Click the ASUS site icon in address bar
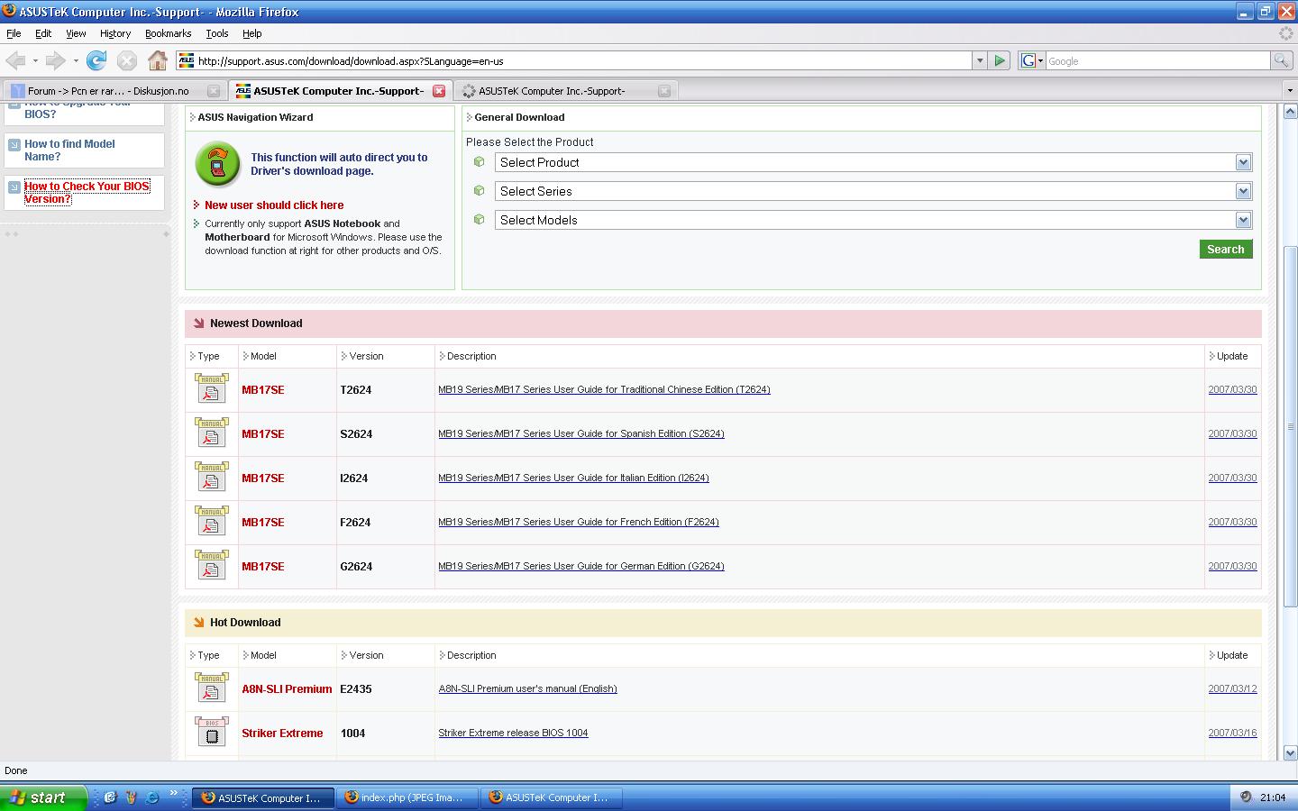 pyautogui.click(x=187, y=61)
